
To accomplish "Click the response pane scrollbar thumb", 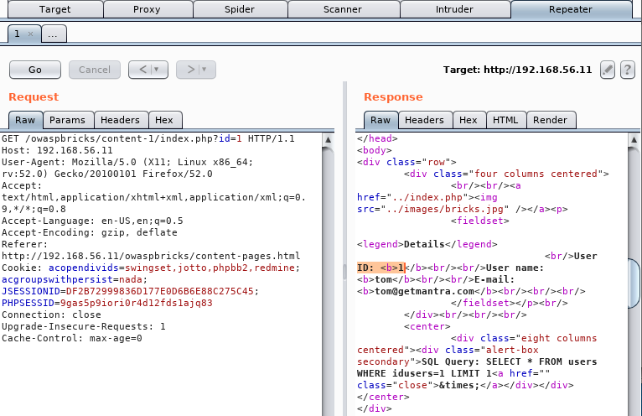I will pos(634,283).
